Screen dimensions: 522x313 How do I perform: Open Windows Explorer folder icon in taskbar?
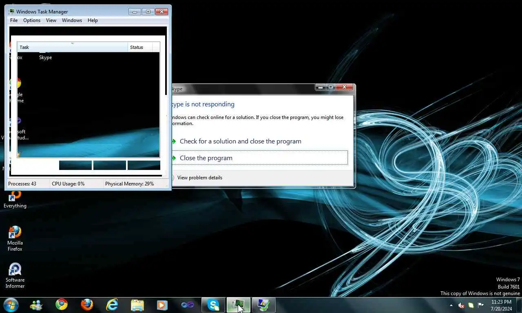pyautogui.click(x=137, y=305)
